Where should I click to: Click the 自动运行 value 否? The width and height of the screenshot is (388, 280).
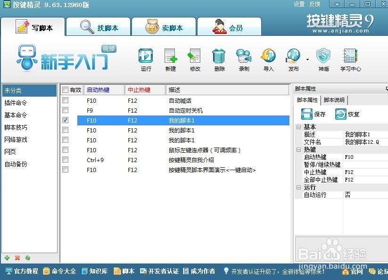point(366,195)
